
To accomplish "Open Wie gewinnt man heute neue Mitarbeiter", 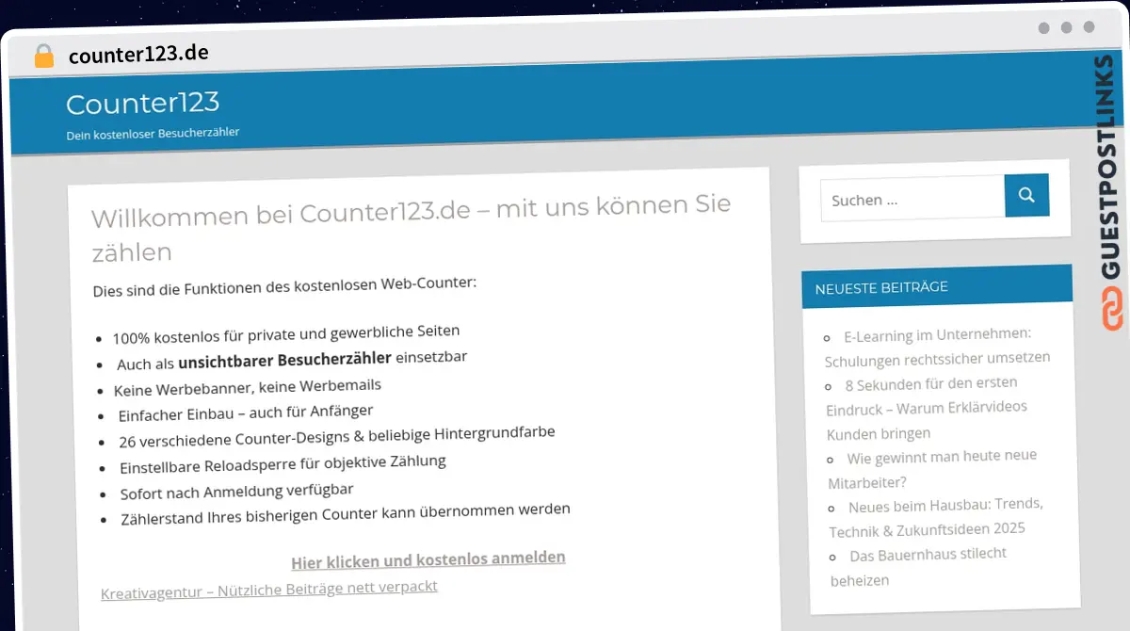I will click(x=932, y=469).
